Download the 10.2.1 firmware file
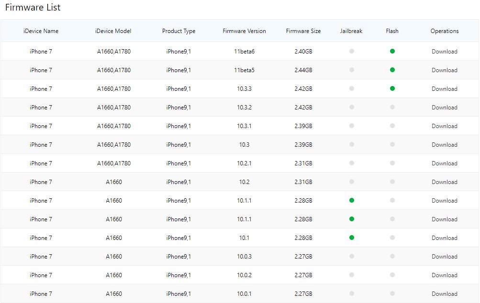The height and width of the screenshot is (303, 480). [444, 163]
